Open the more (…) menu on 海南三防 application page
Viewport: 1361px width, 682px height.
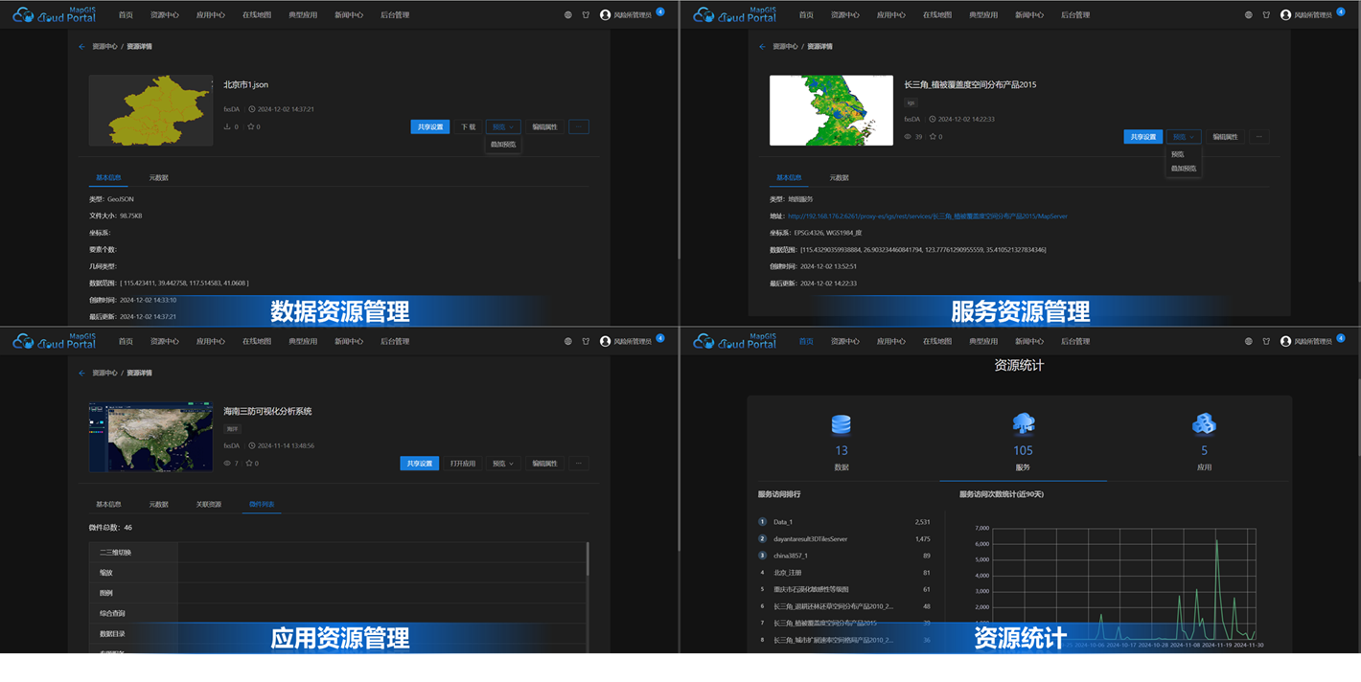pos(578,464)
